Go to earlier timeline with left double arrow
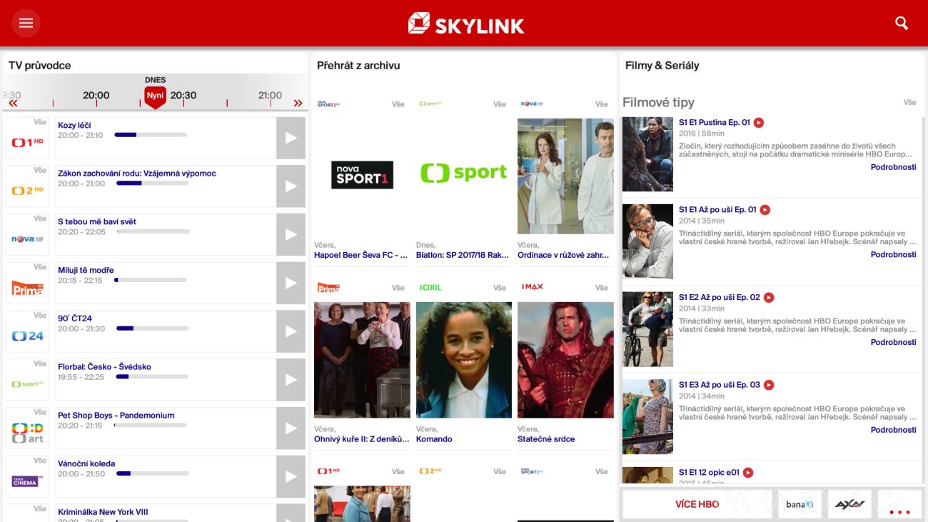The width and height of the screenshot is (928, 522). click(x=13, y=104)
